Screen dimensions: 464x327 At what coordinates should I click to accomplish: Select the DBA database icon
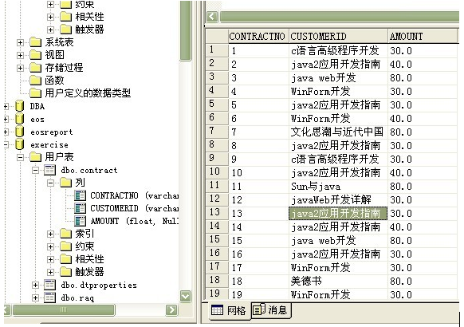[19, 106]
